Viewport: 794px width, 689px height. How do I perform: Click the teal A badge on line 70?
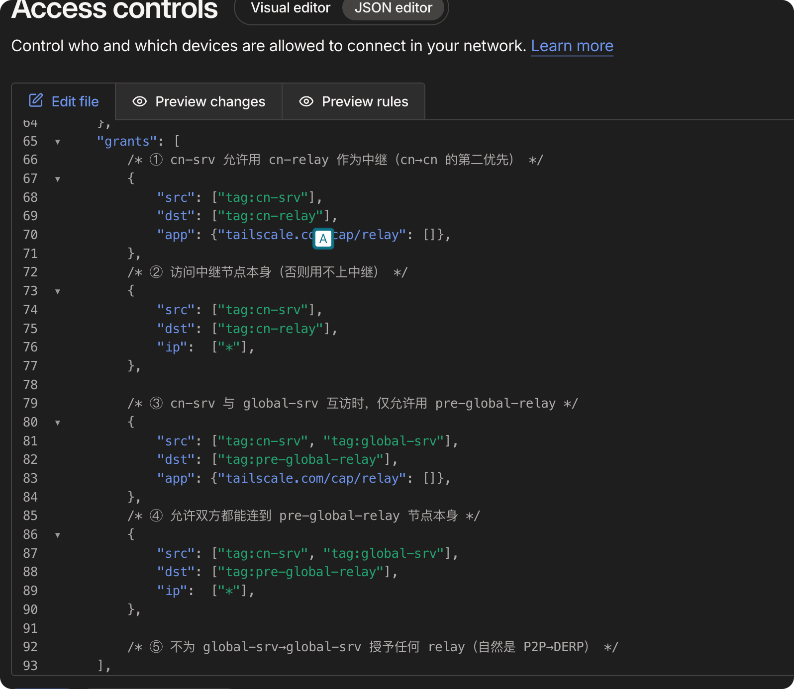pos(323,239)
